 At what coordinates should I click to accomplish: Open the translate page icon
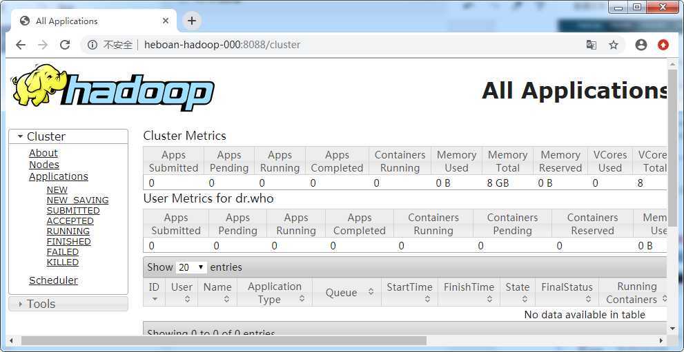point(591,45)
